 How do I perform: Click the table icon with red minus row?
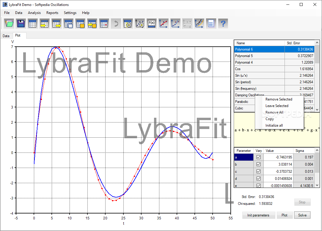[x=104, y=23]
